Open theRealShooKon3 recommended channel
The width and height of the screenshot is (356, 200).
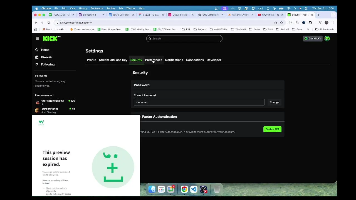point(55,102)
